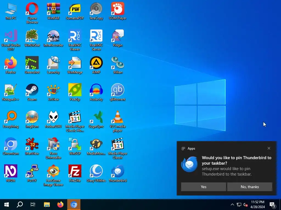Viewport: 281px width, 210px height.
Task: Select the Opera Browser shortcut
Action: point(32,13)
